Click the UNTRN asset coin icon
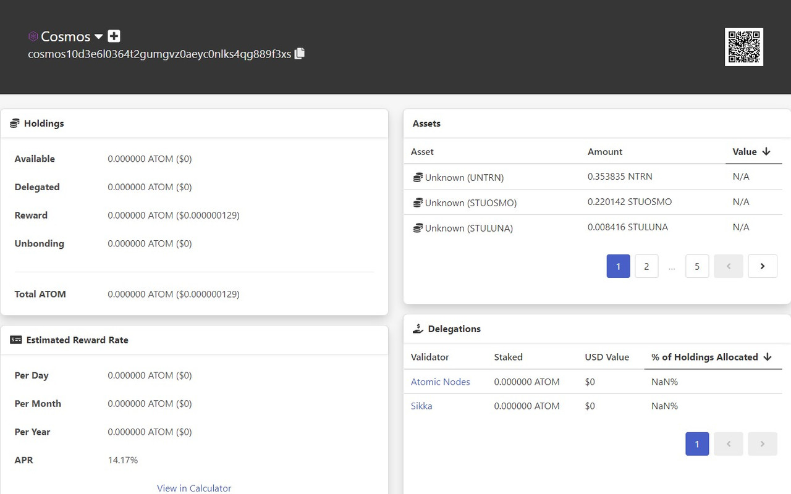The width and height of the screenshot is (791, 494). (418, 178)
